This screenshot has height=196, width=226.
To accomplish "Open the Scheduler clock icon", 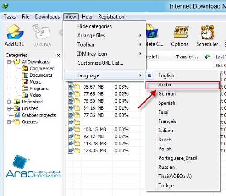I will coord(207,32).
